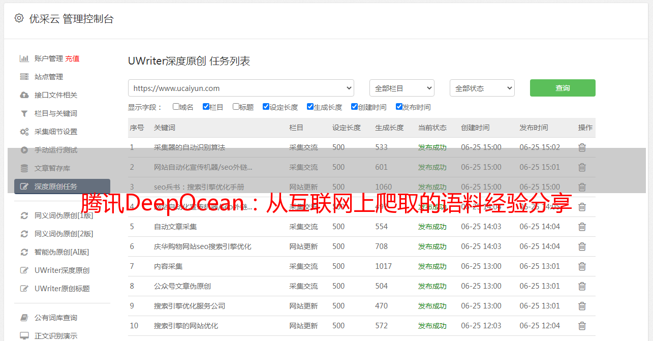This screenshot has width=653, height=341.
Task: Click the filter icon for 栏目与关键词
Action: click(24, 113)
